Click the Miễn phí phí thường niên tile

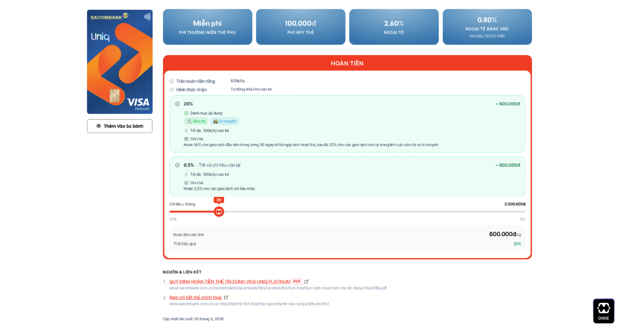(x=208, y=27)
